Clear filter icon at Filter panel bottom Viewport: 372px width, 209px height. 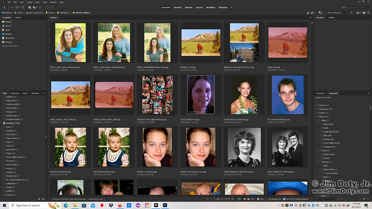(43, 199)
